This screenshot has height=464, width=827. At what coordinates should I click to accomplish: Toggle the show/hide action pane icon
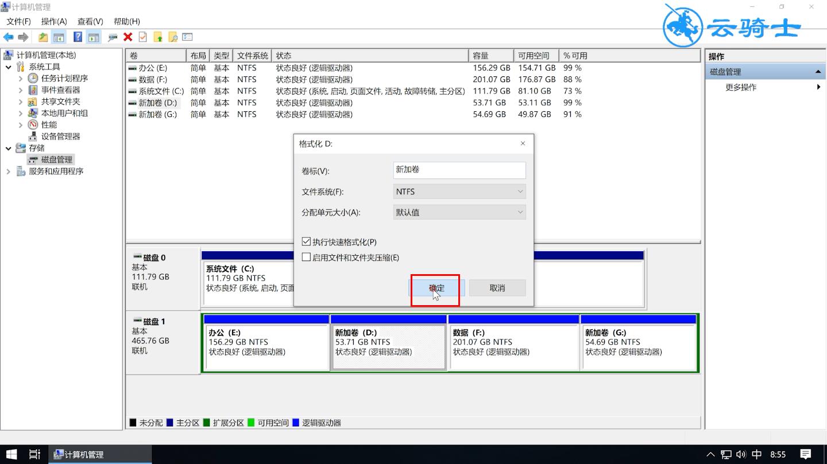pos(93,37)
